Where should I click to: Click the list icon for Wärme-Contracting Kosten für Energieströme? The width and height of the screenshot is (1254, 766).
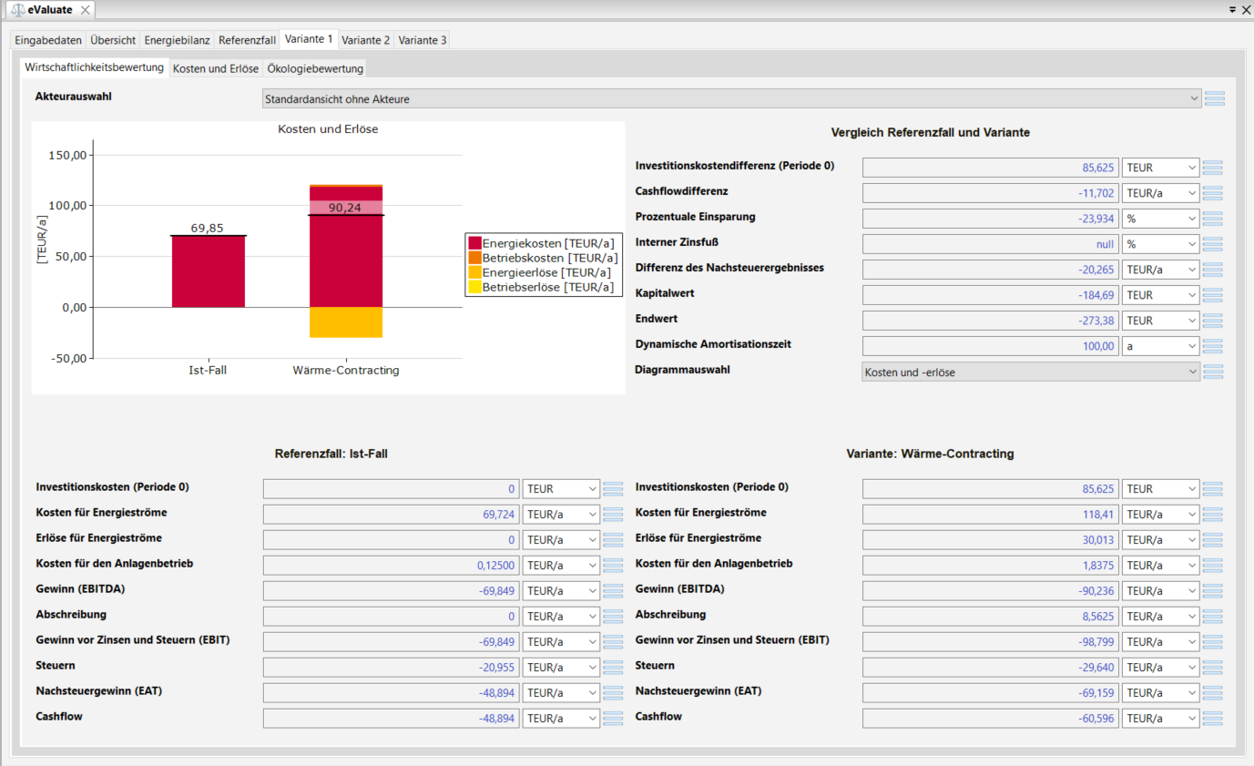click(1212, 515)
